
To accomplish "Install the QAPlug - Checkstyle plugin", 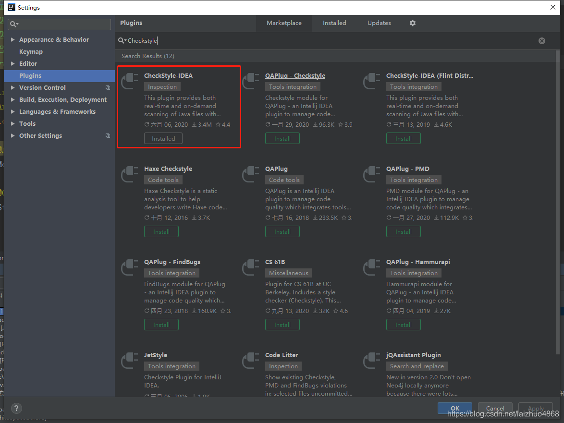I will click(282, 138).
